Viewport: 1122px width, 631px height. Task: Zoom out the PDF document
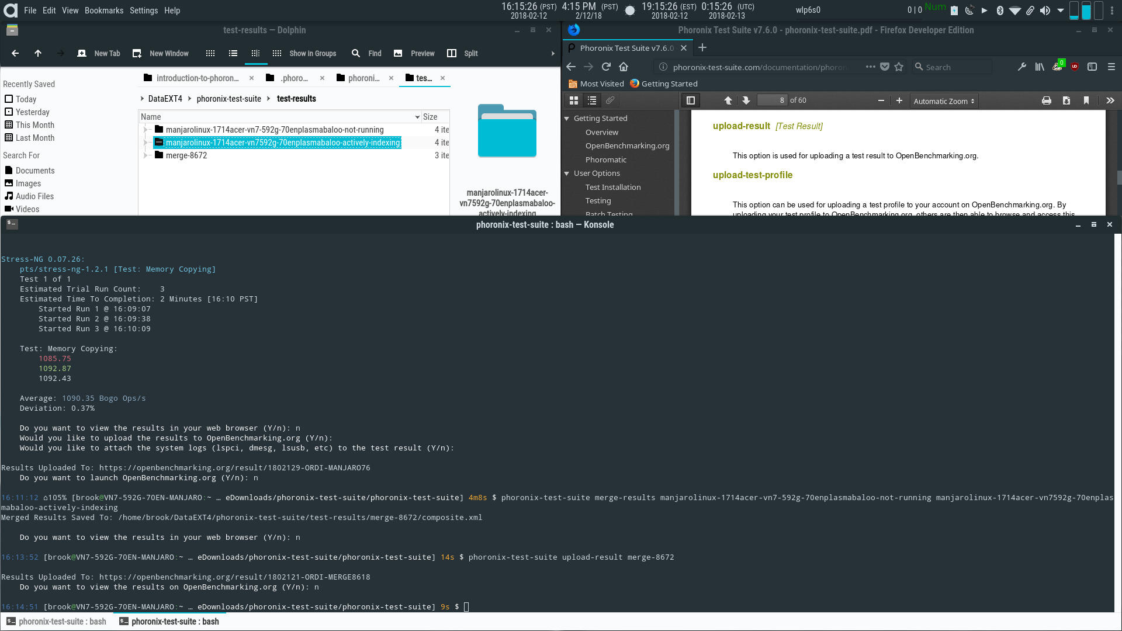[x=881, y=100]
